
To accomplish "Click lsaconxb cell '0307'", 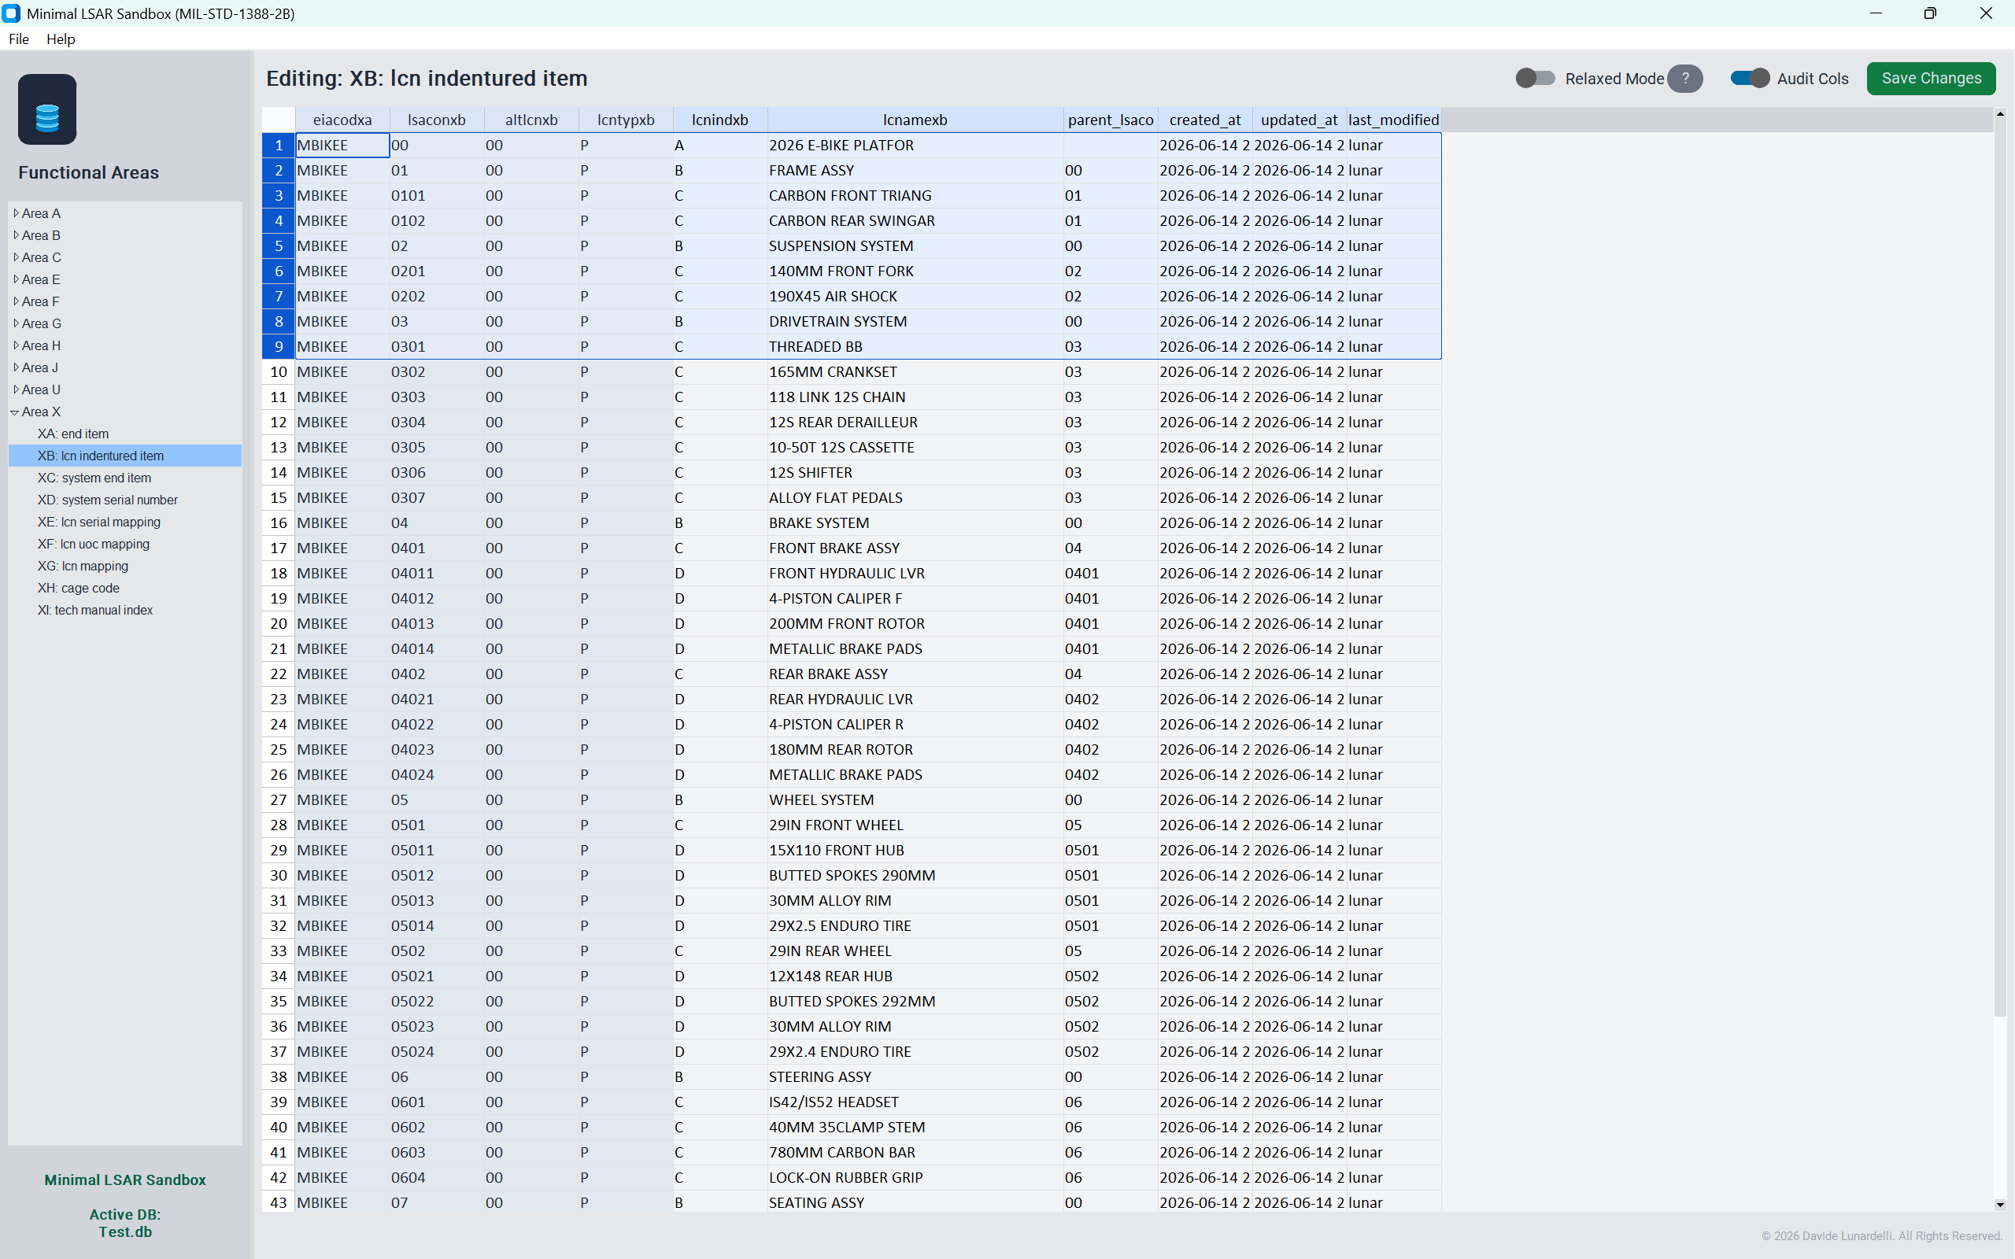I will point(436,498).
